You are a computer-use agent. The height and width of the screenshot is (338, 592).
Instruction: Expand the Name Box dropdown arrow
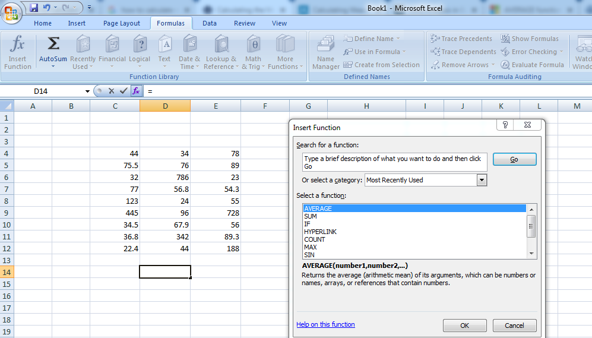pyautogui.click(x=87, y=91)
